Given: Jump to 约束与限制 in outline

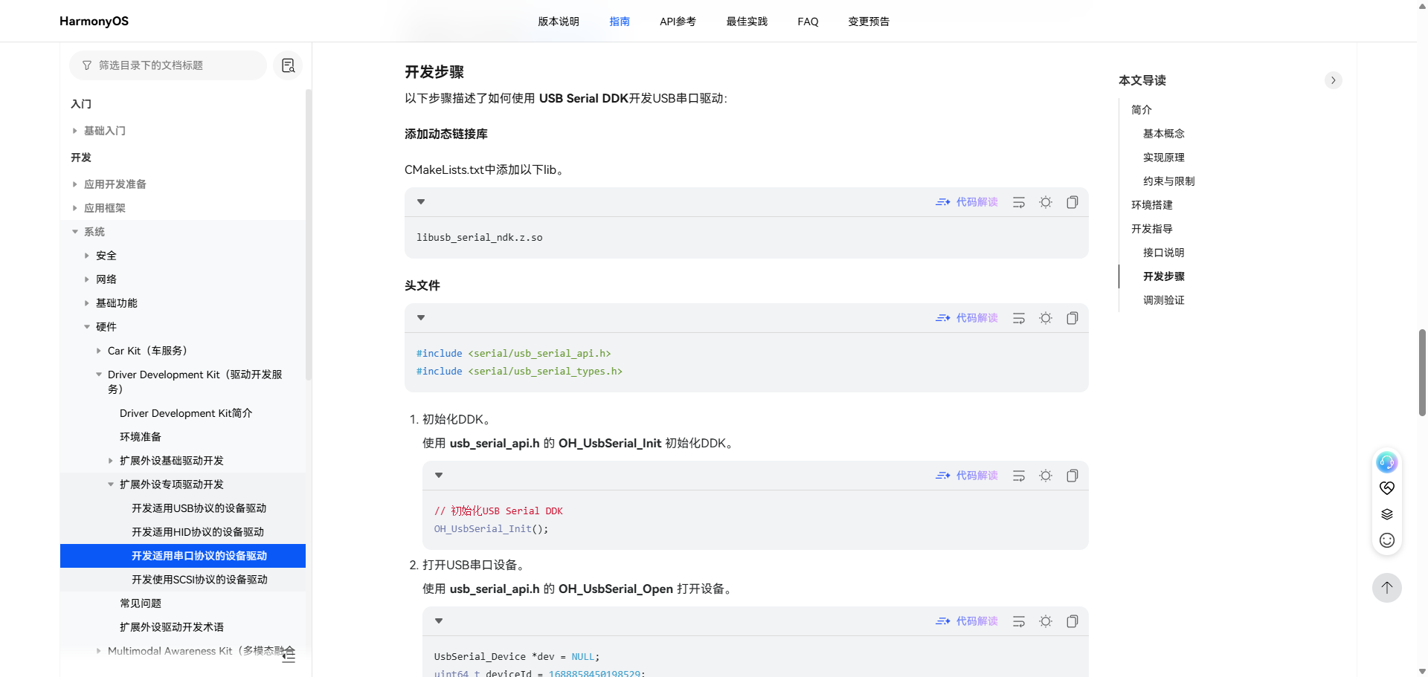Looking at the screenshot, I should [x=1169, y=181].
